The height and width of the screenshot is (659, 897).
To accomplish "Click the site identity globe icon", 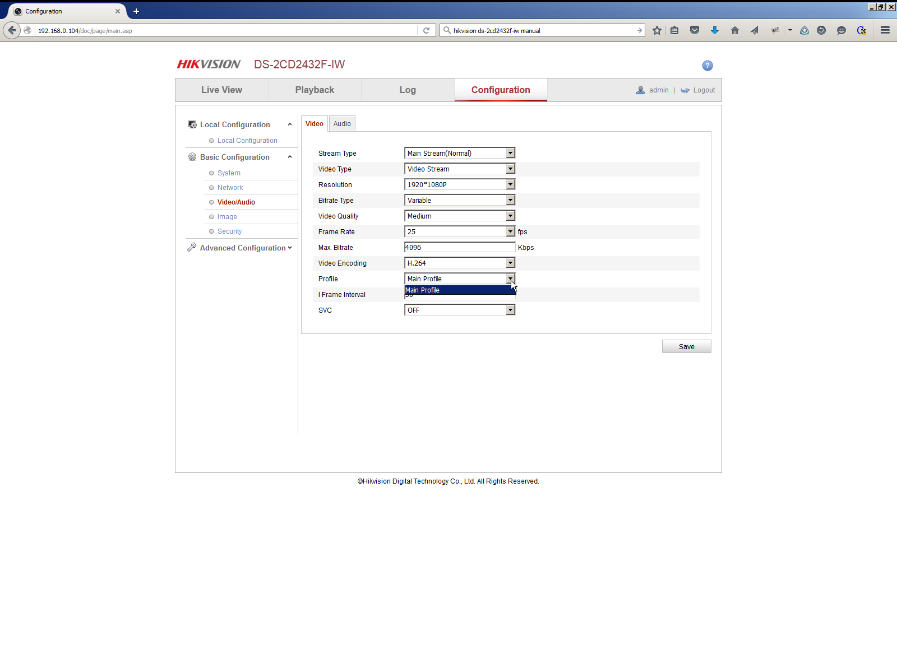I will point(27,31).
